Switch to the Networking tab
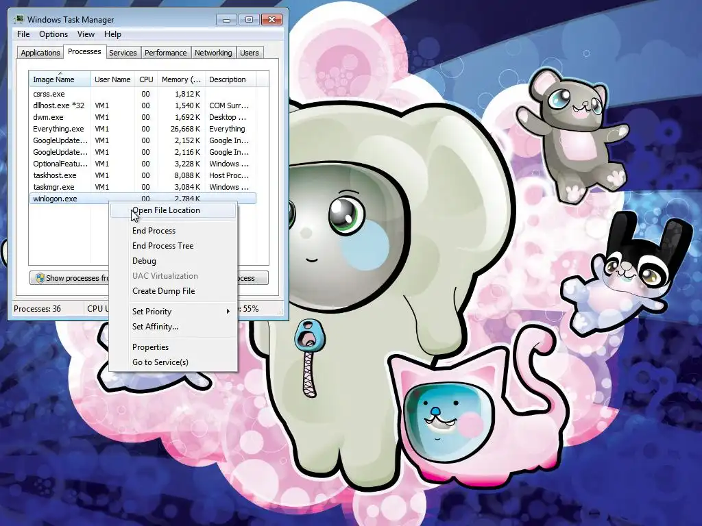Image resolution: width=702 pixels, height=526 pixels. [213, 53]
